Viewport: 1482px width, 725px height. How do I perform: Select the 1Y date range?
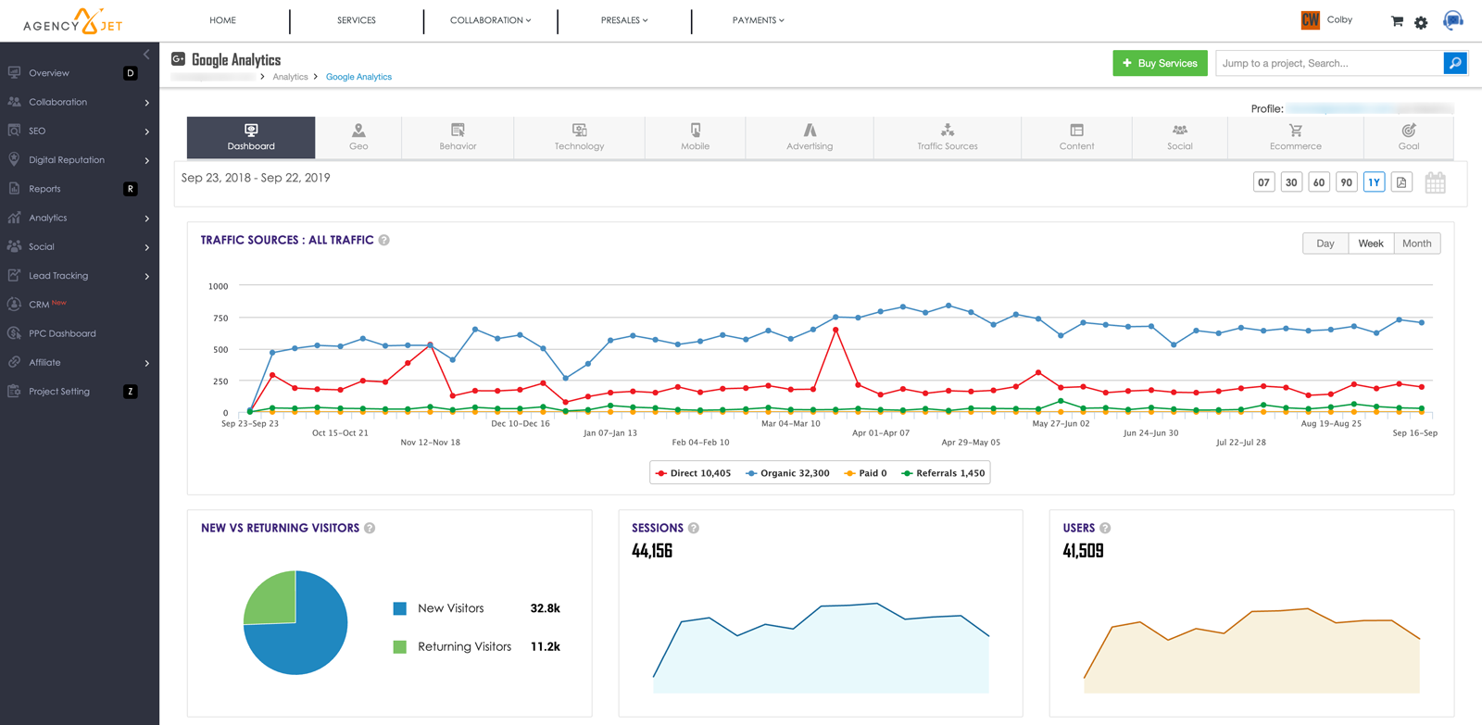1375,182
